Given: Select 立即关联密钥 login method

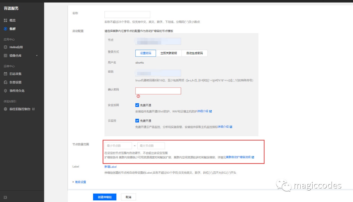Looking at the screenshot, I should tap(169, 53).
